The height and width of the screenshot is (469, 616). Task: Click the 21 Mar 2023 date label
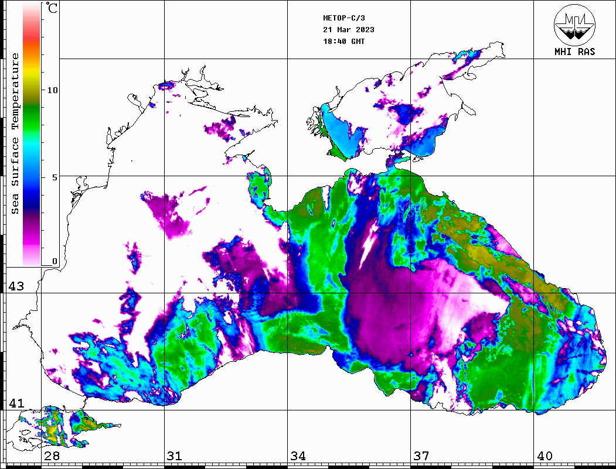[x=349, y=30]
